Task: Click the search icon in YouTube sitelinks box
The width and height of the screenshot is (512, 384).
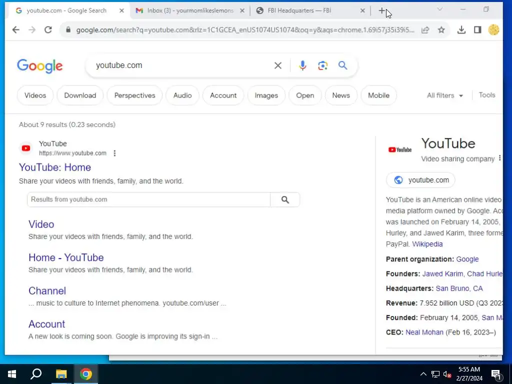Action: [x=285, y=199]
